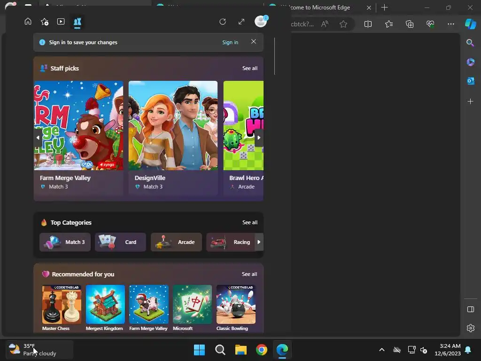Show hidden system tray icons
The width and height of the screenshot is (481, 361).
pyautogui.click(x=381, y=350)
